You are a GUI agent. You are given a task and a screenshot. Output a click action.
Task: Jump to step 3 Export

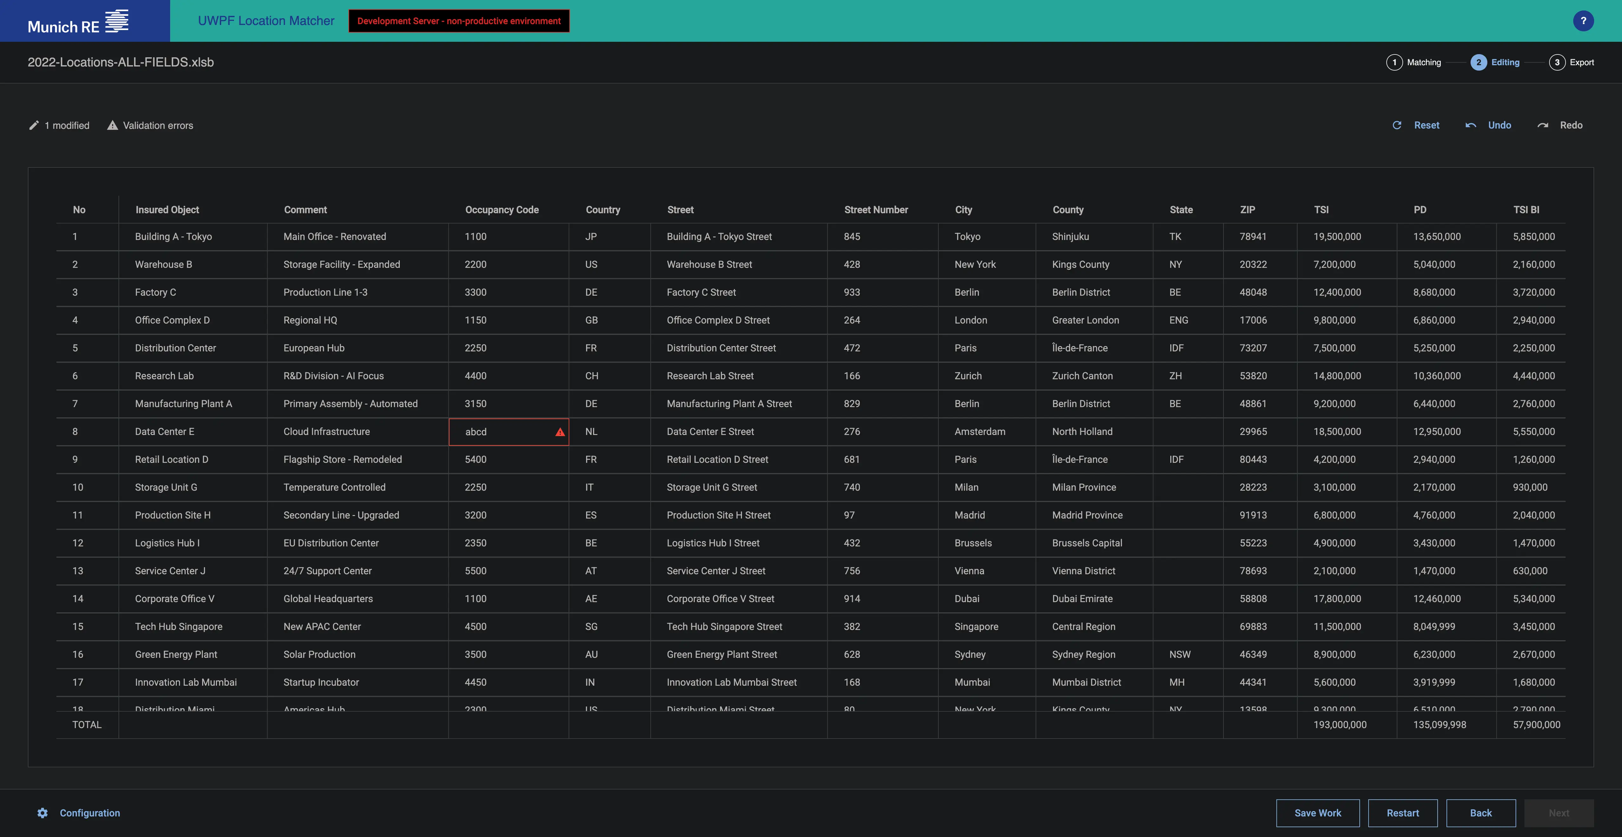[x=1572, y=62]
